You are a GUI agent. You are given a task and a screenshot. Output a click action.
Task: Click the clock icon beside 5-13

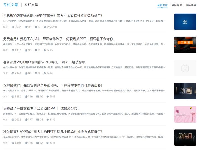48,96
